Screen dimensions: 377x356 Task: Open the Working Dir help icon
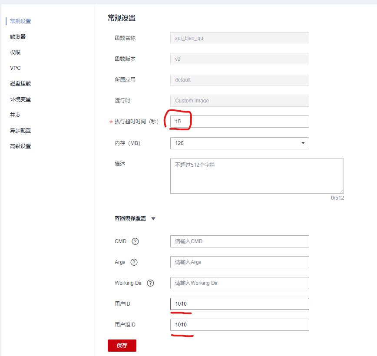pyautogui.click(x=151, y=283)
